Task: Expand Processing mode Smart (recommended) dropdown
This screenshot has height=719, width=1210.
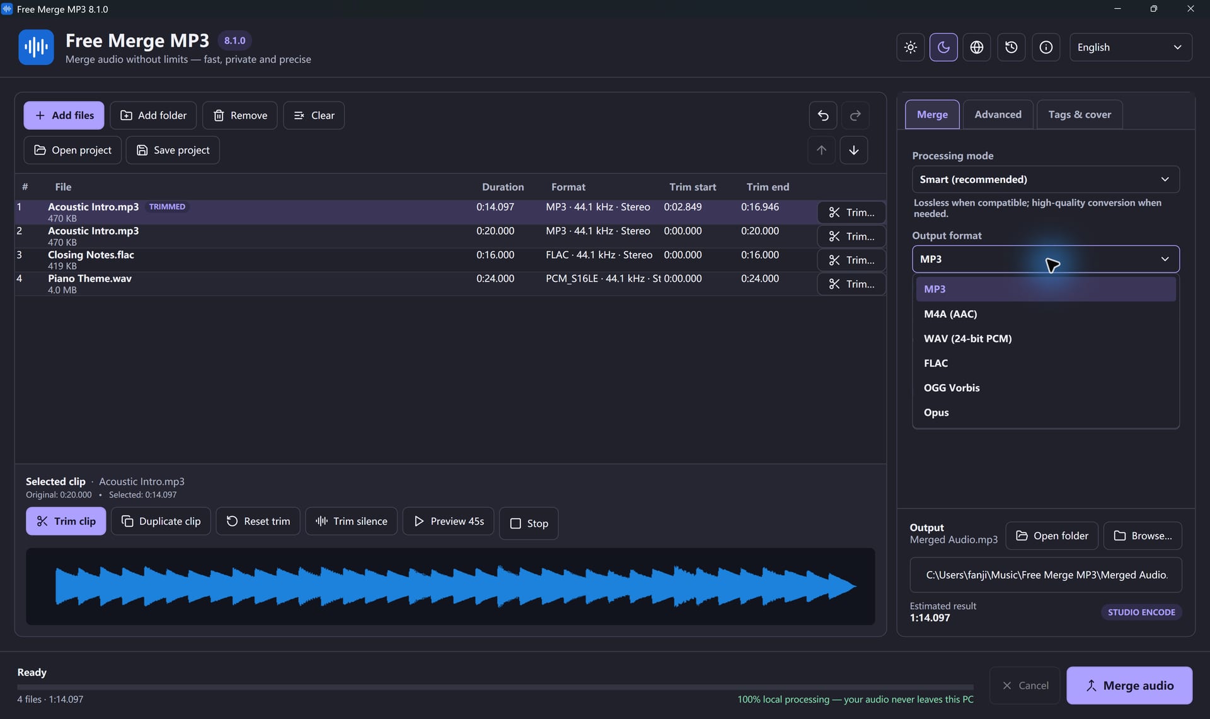Action: coord(1046,179)
